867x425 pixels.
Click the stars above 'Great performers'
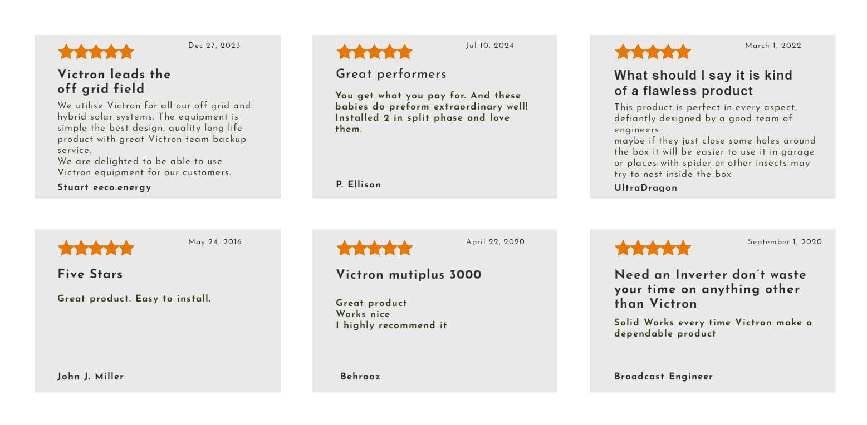click(374, 52)
